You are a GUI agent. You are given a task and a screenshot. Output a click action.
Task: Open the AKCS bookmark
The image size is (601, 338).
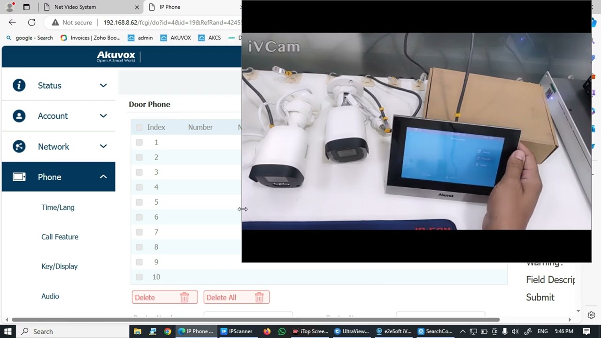pyautogui.click(x=209, y=38)
